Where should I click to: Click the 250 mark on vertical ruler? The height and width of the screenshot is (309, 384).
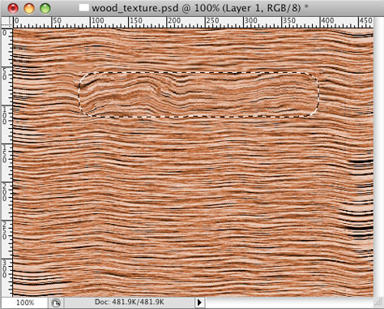click(5, 230)
